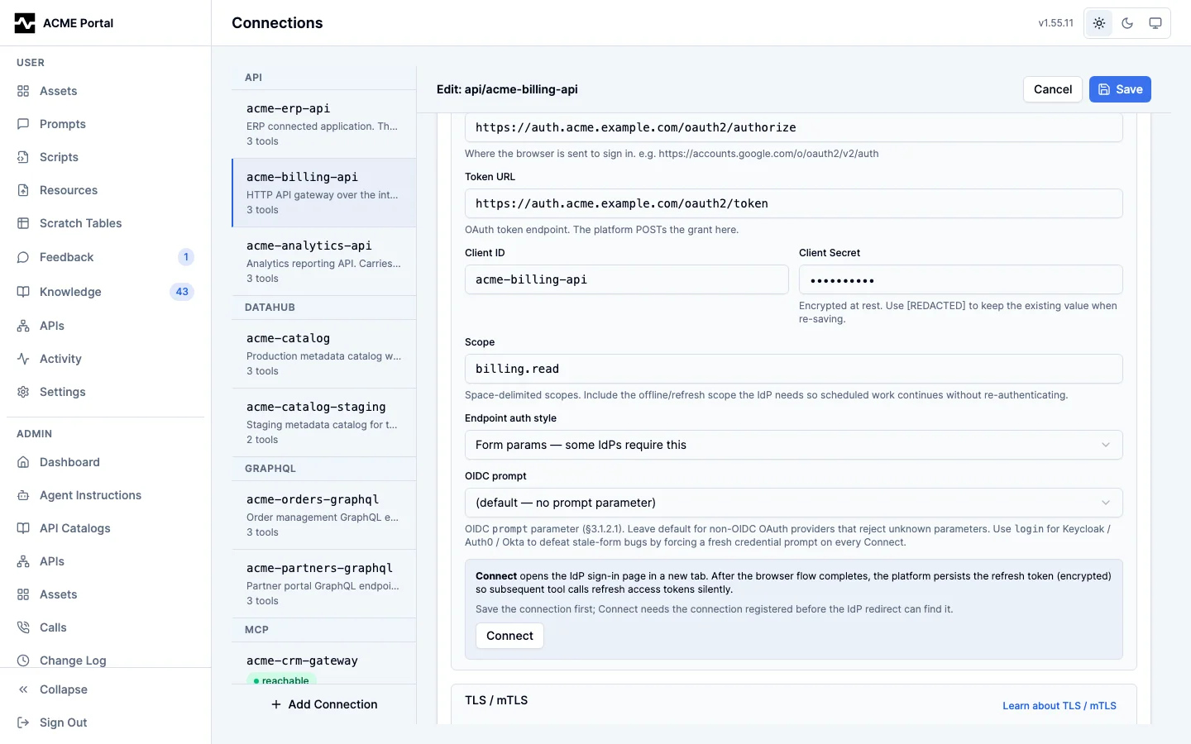Click the Client Secret field
Viewport: 1191px width, 744px height.
pos(961,279)
